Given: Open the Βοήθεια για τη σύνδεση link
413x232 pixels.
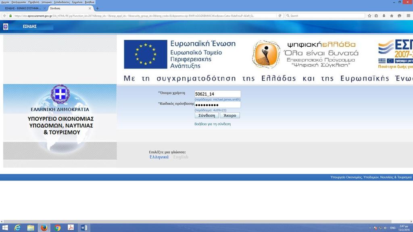Looking at the screenshot, I should pyautogui.click(x=213, y=124).
